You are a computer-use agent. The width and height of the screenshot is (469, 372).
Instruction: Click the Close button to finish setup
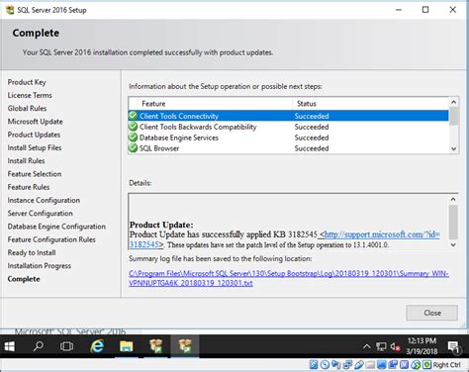click(431, 313)
